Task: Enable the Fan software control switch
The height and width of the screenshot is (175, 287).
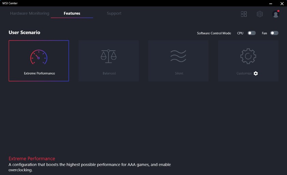Action: point(274,33)
